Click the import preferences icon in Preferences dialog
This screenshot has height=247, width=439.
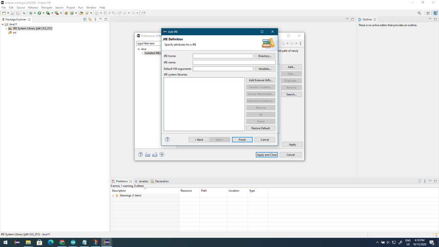point(148,155)
